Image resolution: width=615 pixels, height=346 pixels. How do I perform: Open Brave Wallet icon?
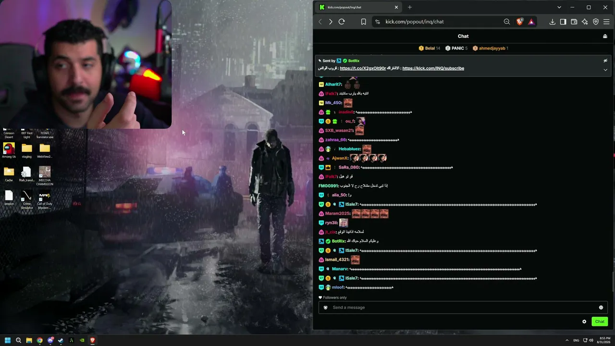(574, 22)
